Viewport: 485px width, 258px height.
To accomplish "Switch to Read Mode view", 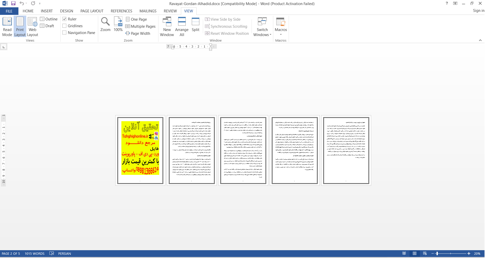I will 7,27.
